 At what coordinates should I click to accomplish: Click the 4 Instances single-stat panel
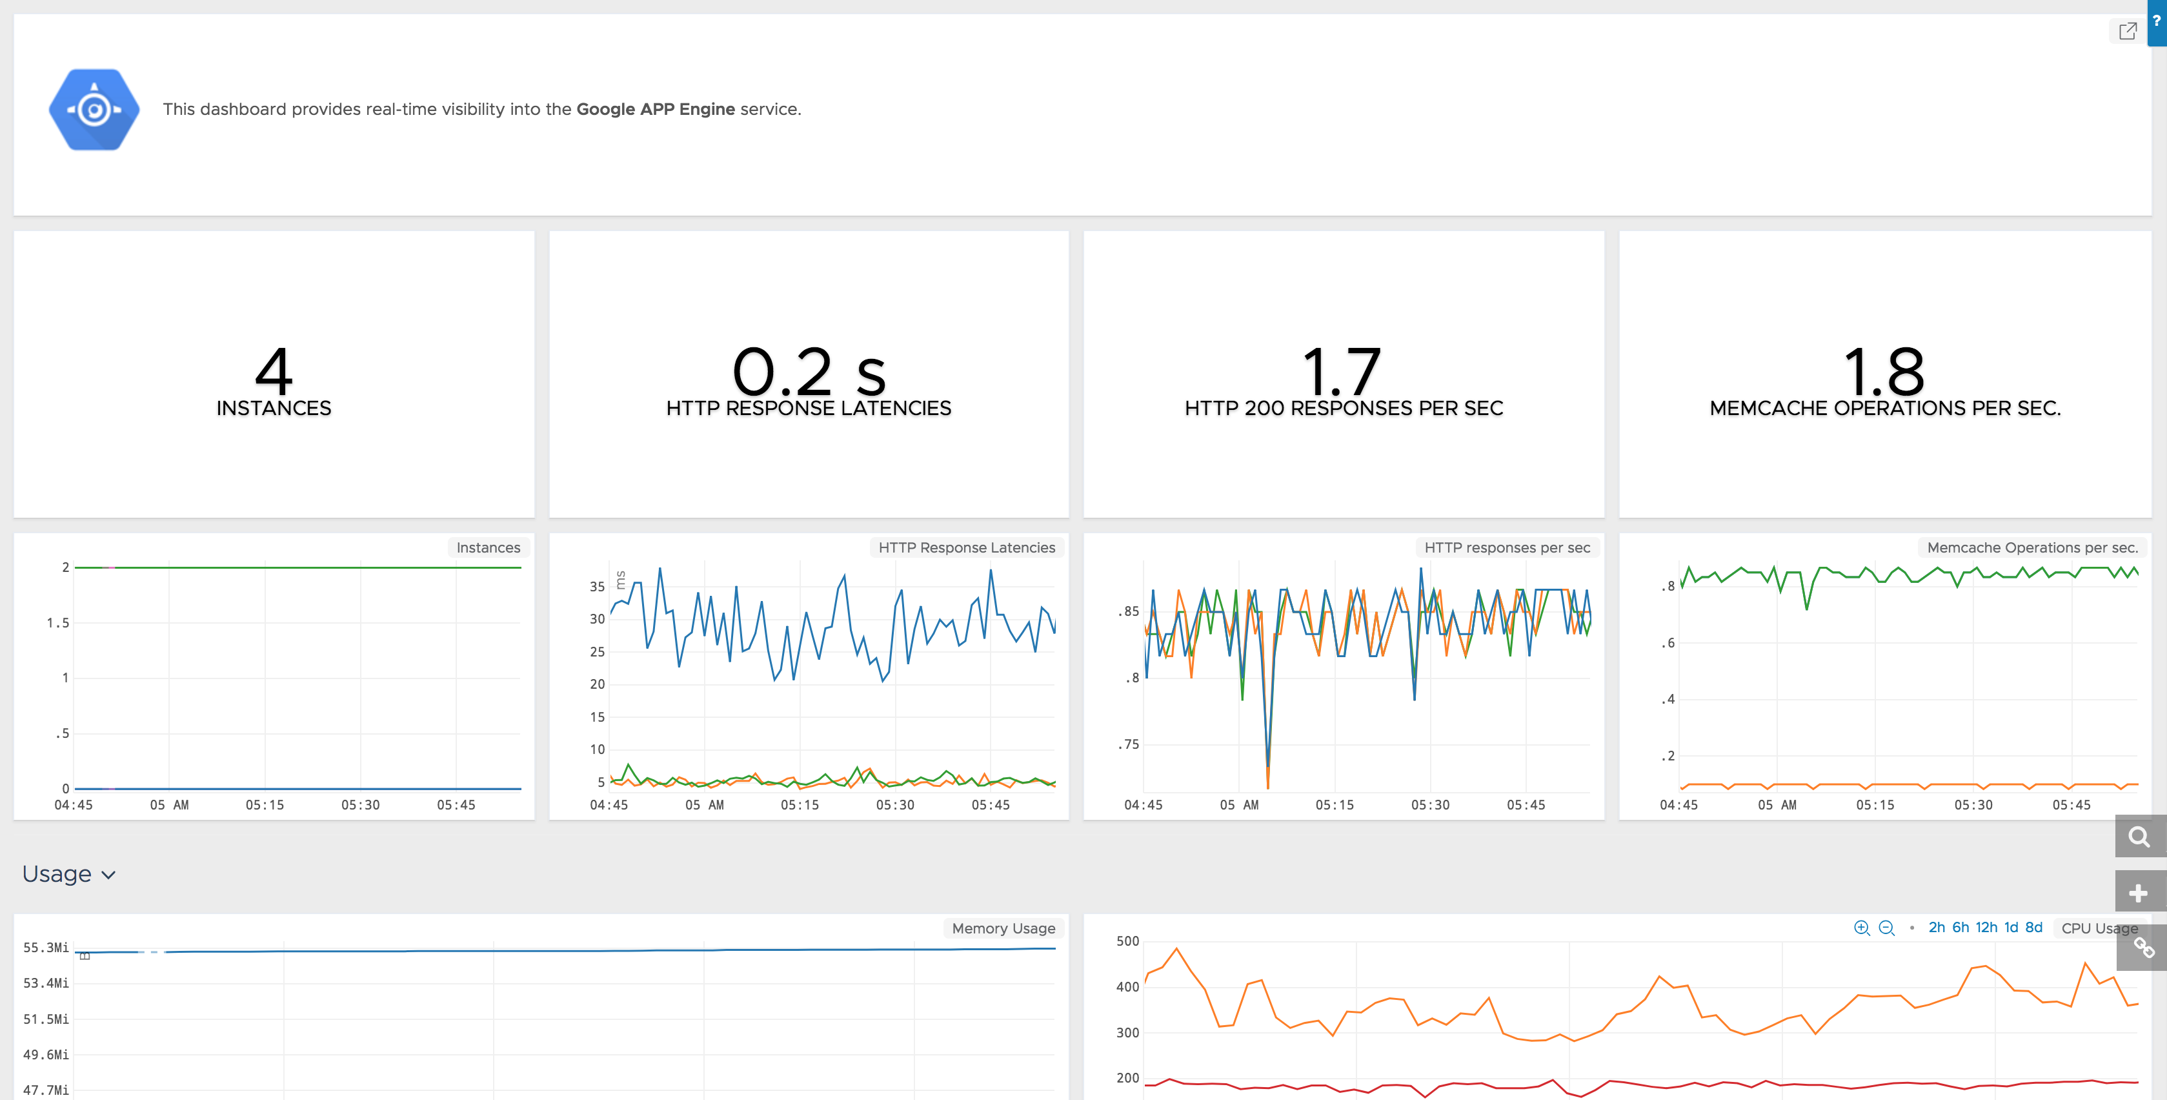274,375
